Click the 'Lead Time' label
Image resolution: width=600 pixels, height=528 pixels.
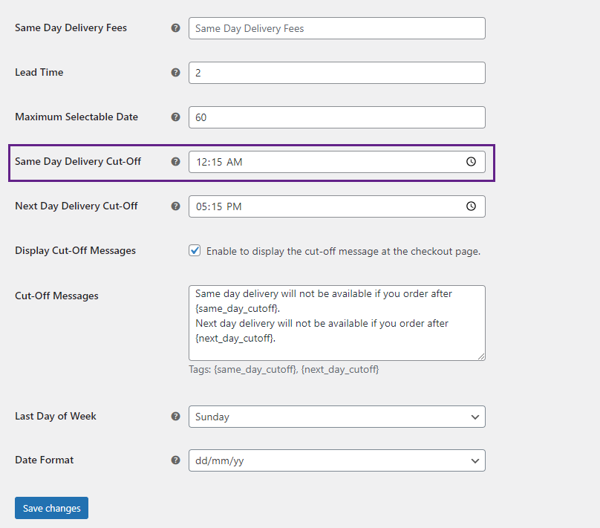pos(39,72)
